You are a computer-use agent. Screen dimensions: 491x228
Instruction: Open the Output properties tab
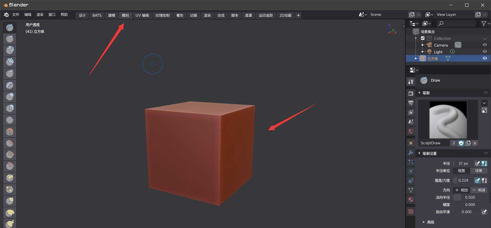coord(411,103)
